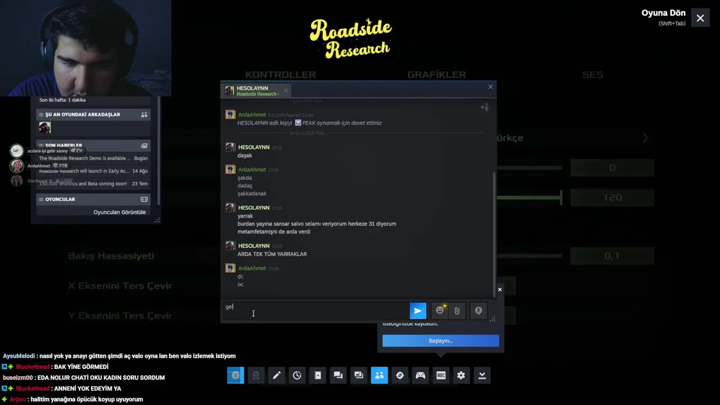Click the add-friend-to-chat icon in chat header
Viewport: 720px width, 405px height.
click(484, 107)
